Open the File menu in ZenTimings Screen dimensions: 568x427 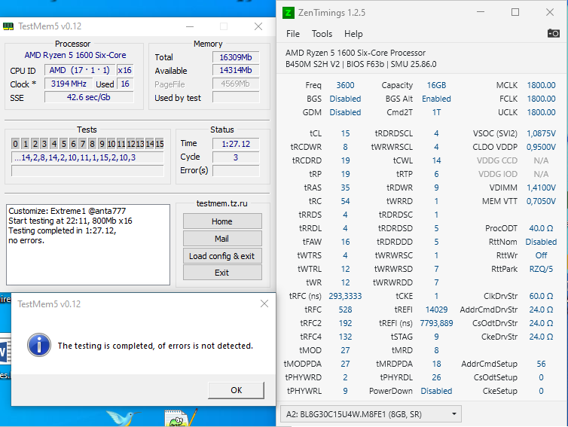[x=293, y=34]
